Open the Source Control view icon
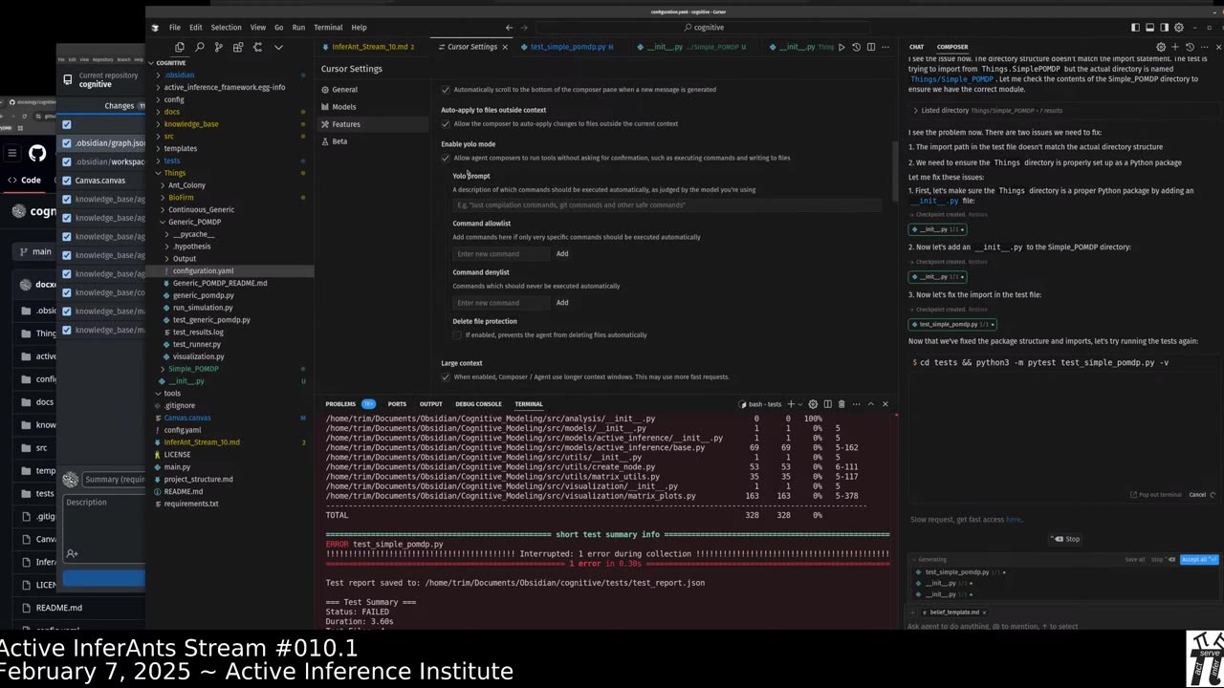This screenshot has height=688, width=1224. (x=218, y=47)
